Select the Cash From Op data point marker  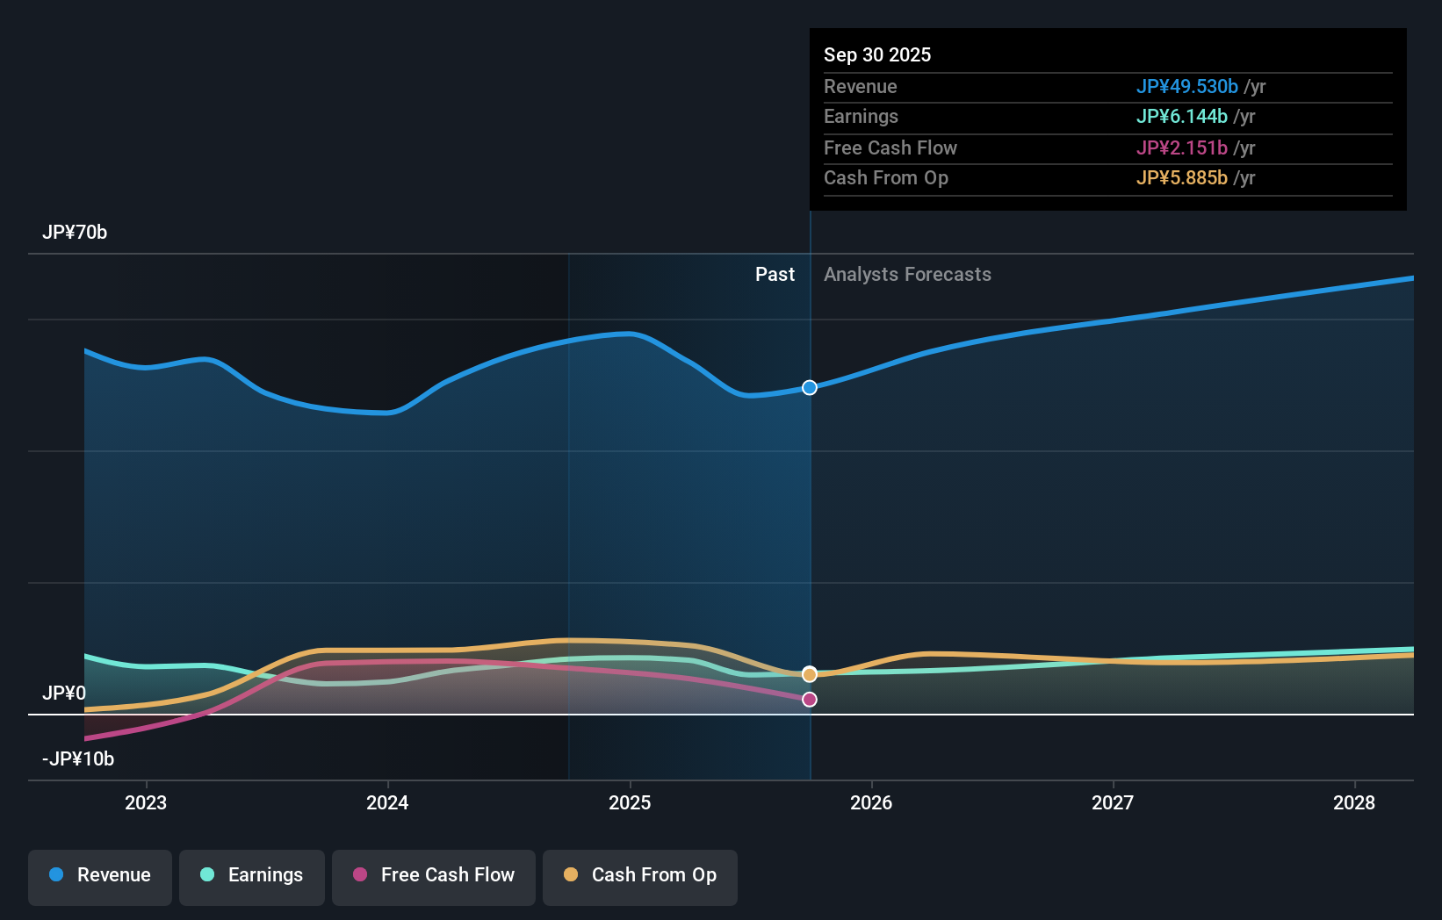pyautogui.click(x=809, y=674)
